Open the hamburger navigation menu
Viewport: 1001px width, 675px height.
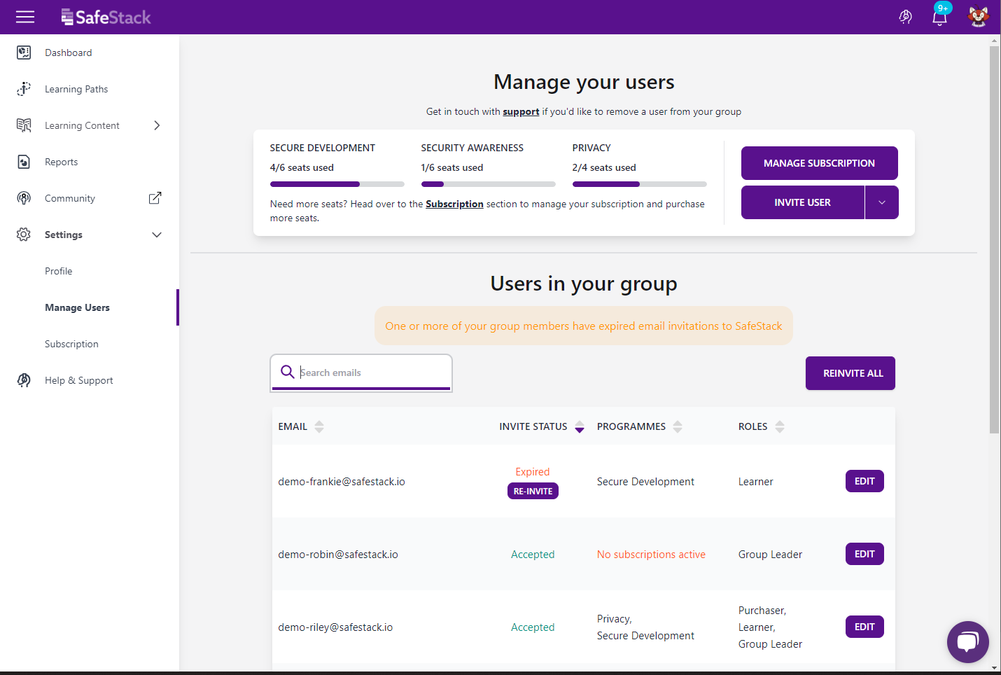25,17
